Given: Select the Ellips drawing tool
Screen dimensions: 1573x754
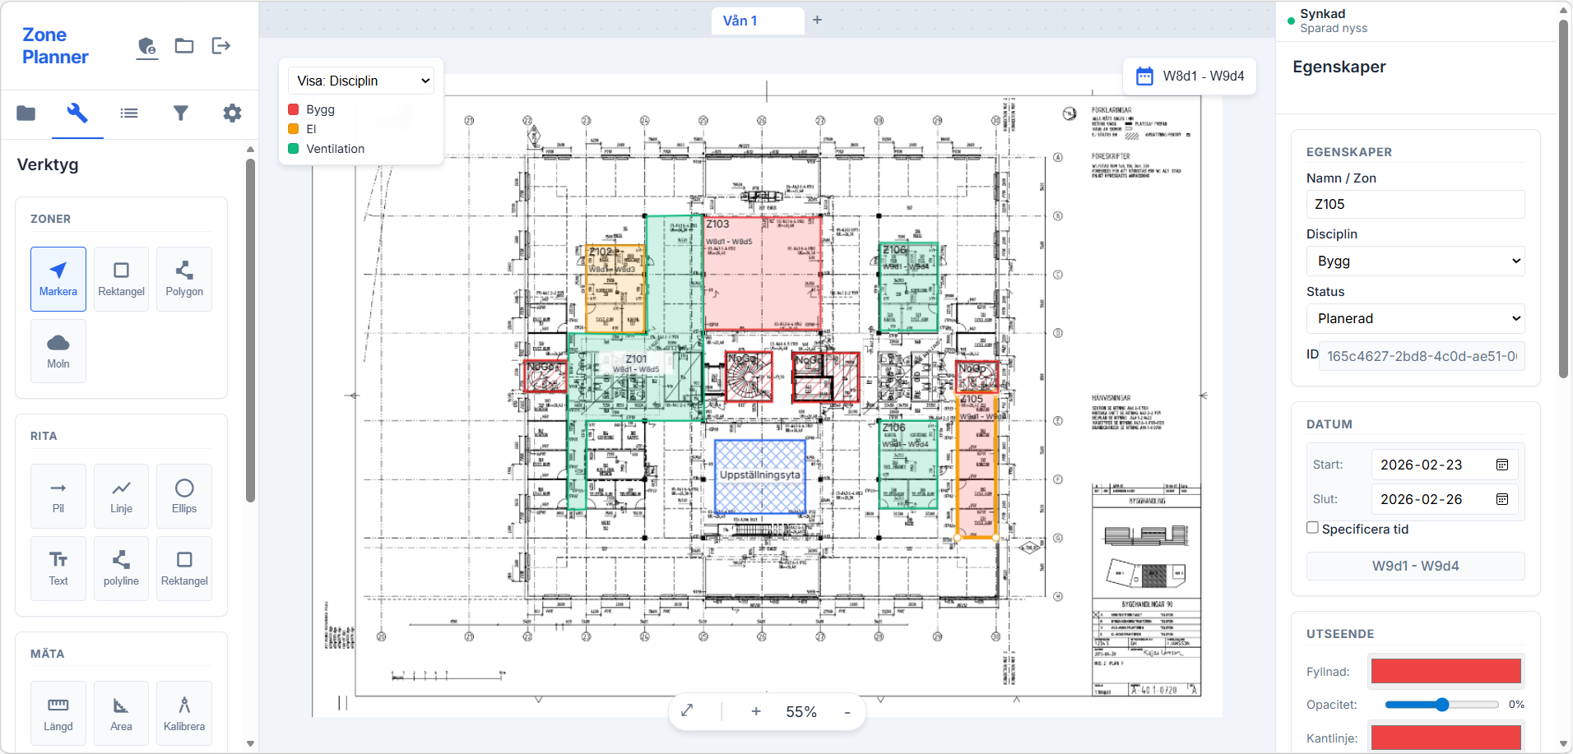Looking at the screenshot, I should tap(183, 496).
